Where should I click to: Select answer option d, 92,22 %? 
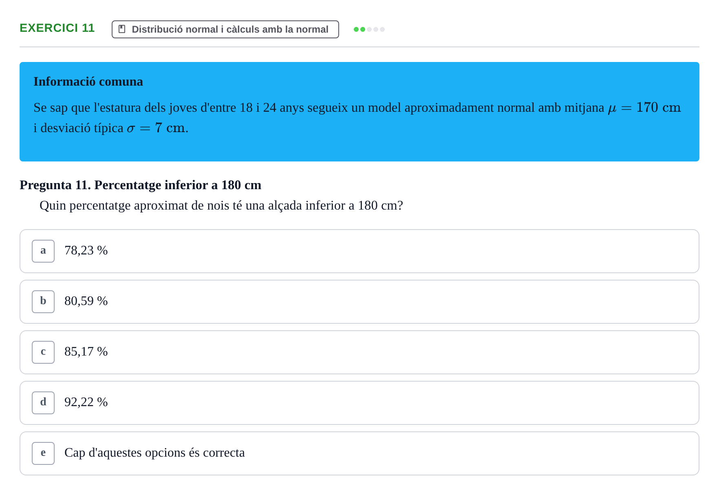click(359, 403)
